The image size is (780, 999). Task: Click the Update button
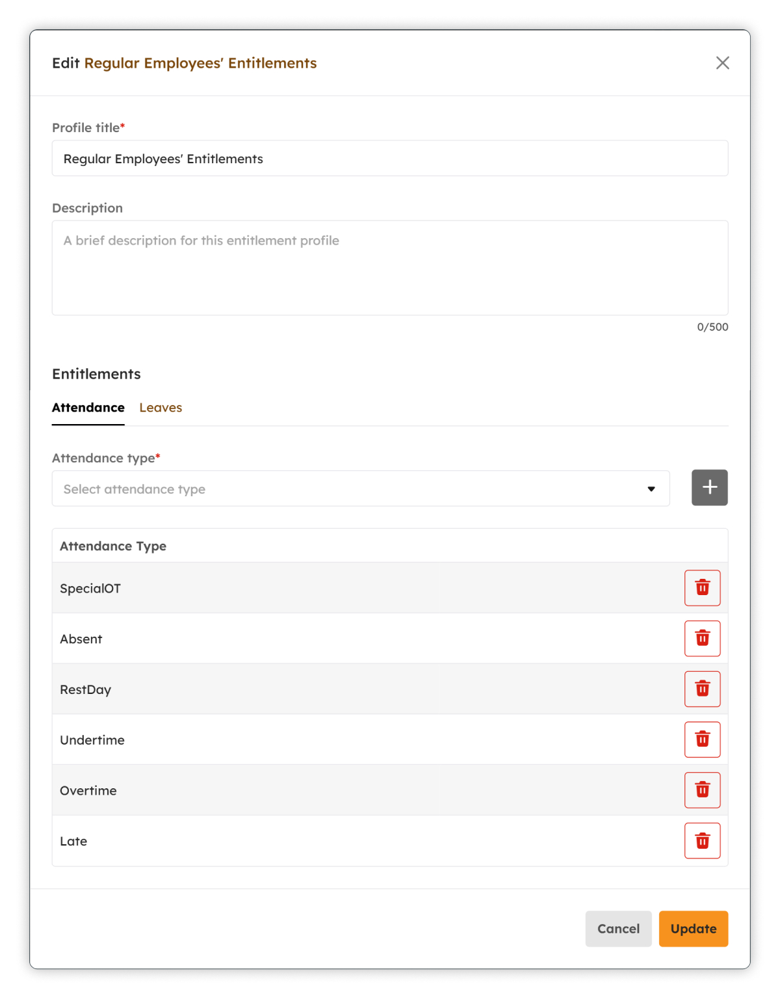coord(694,929)
